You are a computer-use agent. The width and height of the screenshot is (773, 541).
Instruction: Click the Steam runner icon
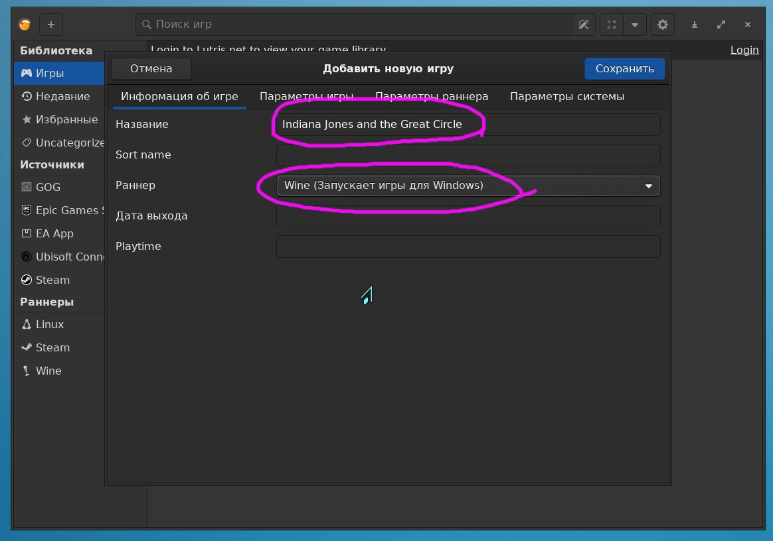pos(27,347)
